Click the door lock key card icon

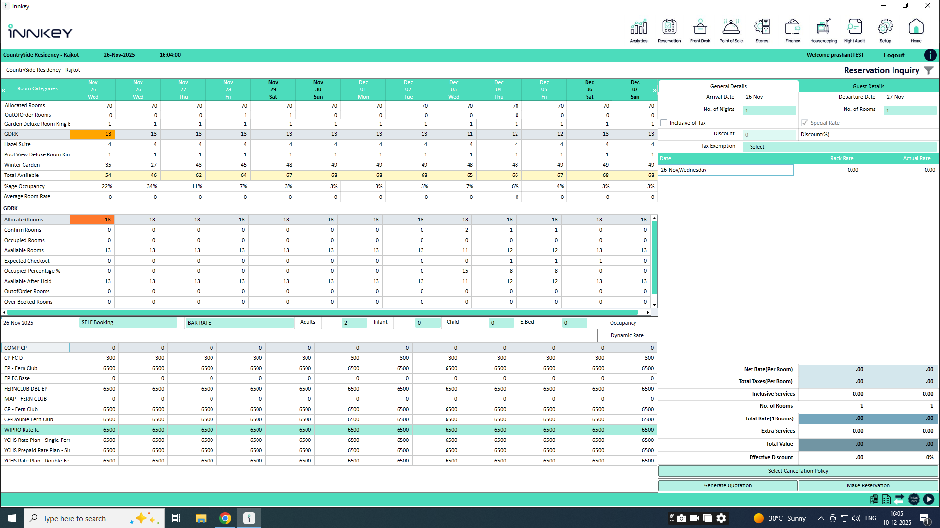click(874, 499)
